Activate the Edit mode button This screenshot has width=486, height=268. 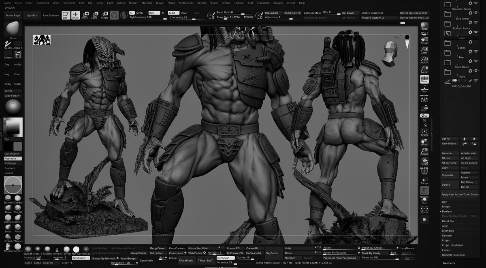pyautogui.click(x=65, y=15)
